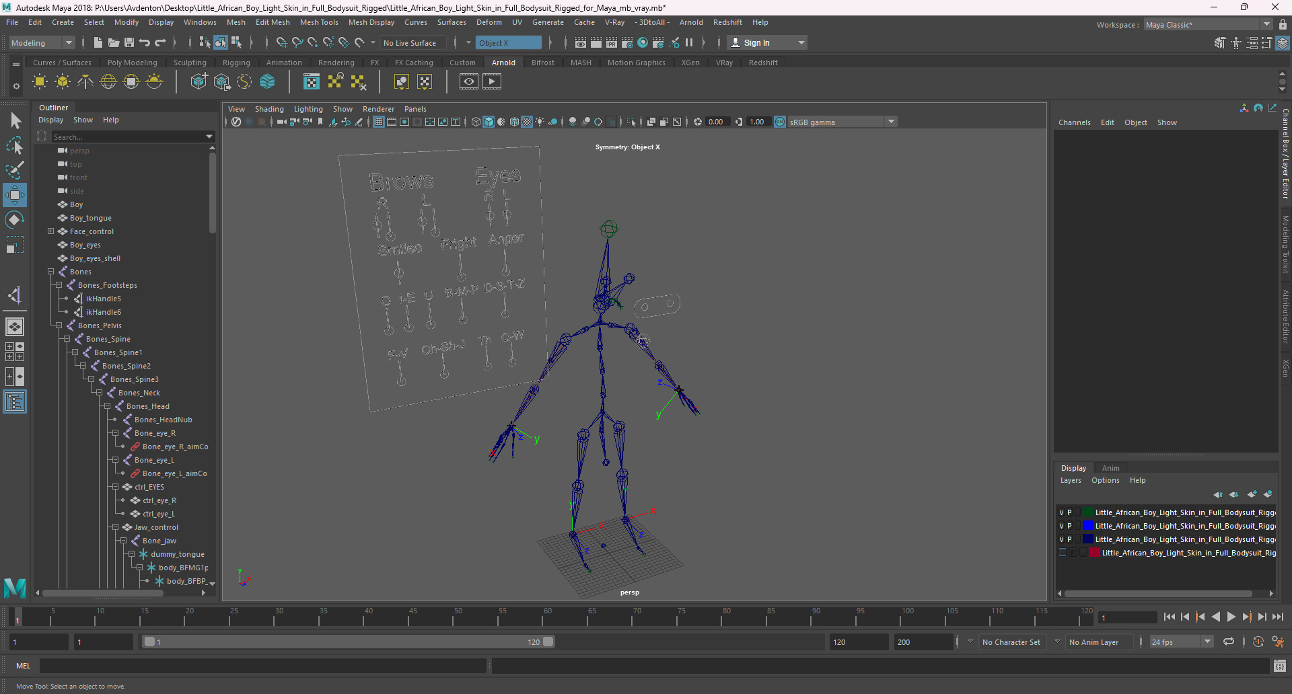Open the Arnold RenderView shelf icon
This screenshot has height=694, width=1292.
[x=469, y=82]
